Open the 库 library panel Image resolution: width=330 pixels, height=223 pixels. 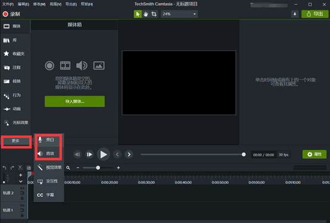[15, 40]
